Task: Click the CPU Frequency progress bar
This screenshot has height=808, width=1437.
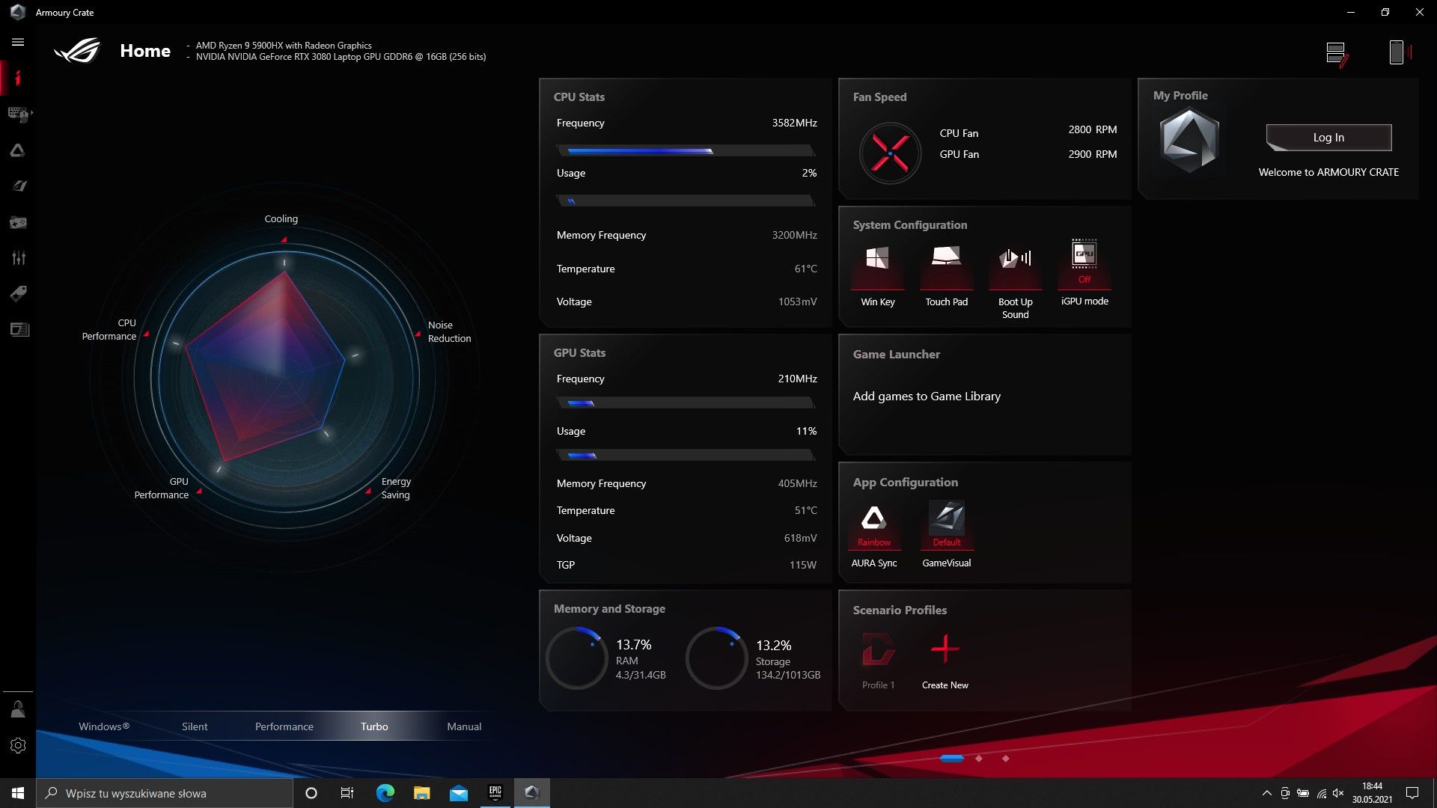Action: [x=686, y=150]
